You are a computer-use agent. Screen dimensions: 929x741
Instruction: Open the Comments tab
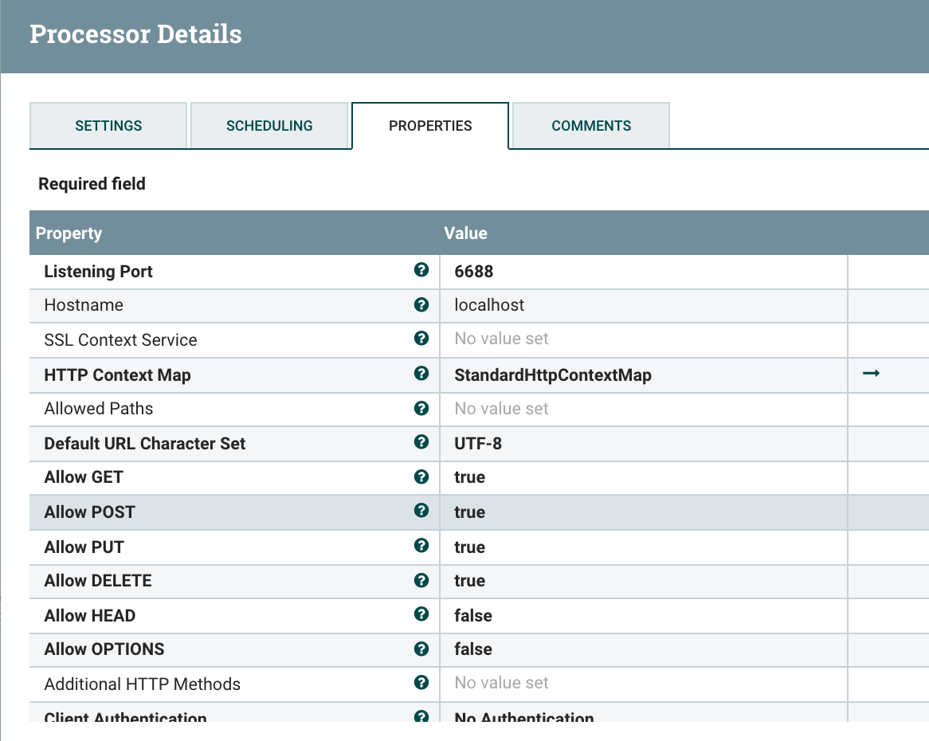590,125
